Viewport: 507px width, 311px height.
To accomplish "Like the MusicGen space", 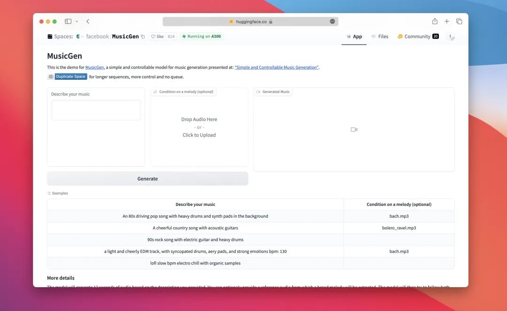I will [x=157, y=37].
